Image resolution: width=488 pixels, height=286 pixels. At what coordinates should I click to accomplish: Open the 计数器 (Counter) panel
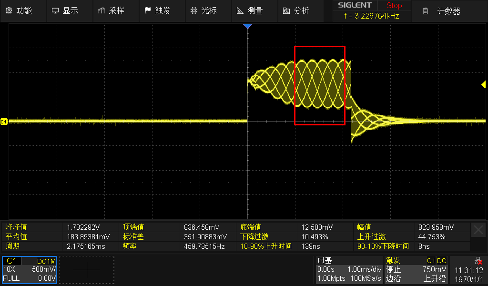tap(442, 11)
